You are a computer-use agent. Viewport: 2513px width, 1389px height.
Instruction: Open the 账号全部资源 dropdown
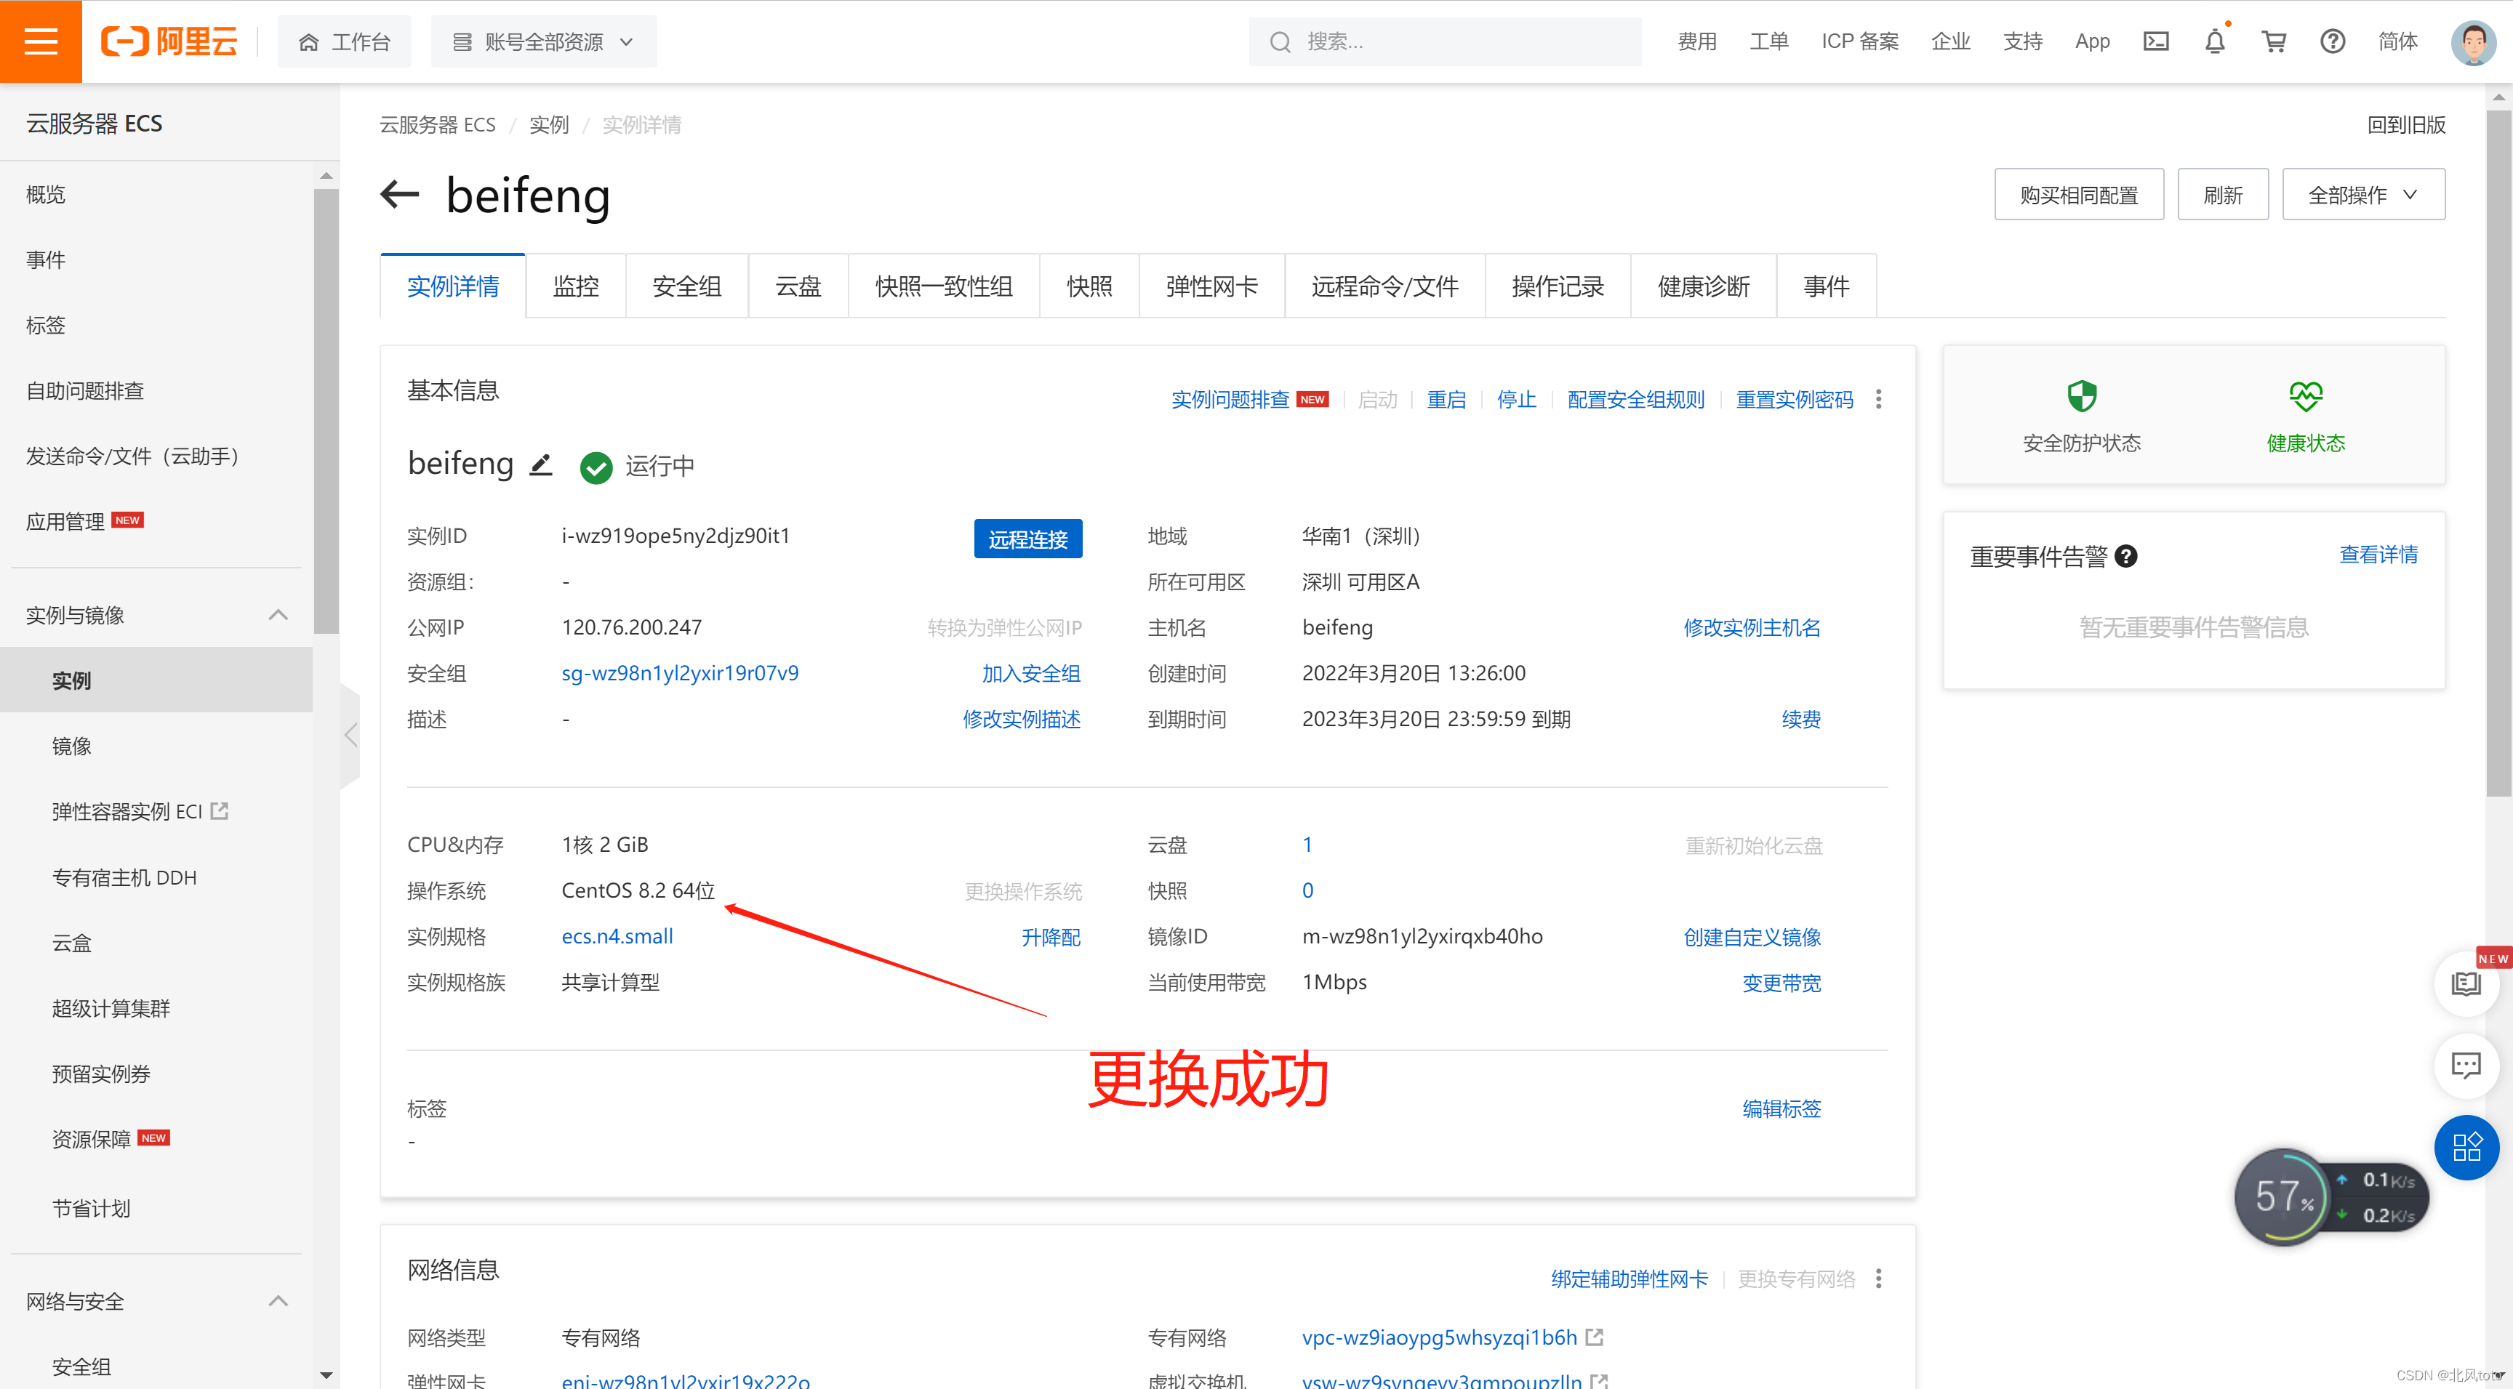(543, 42)
